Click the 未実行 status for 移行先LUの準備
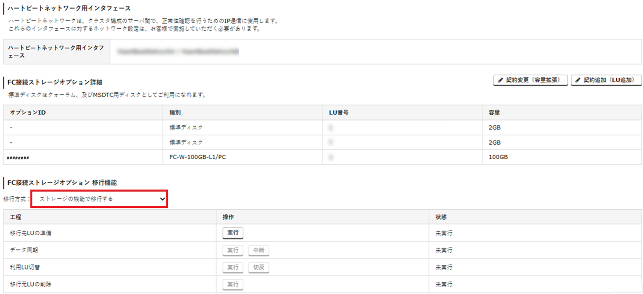 [444, 233]
